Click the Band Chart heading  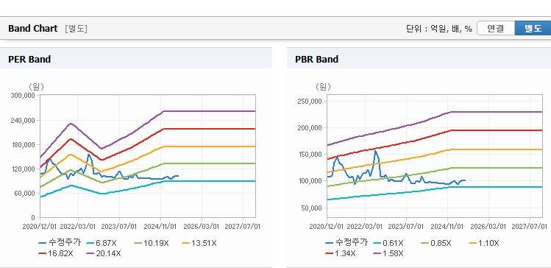pyautogui.click(x=32, y=29)
